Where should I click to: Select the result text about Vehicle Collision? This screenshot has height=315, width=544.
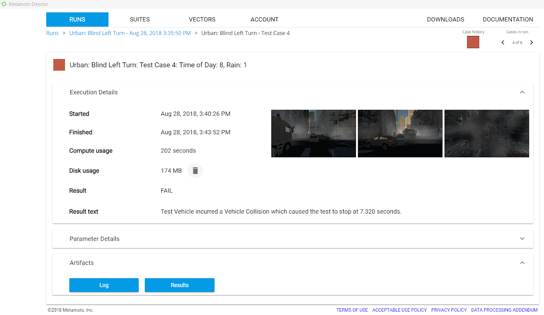pos(281,212)
